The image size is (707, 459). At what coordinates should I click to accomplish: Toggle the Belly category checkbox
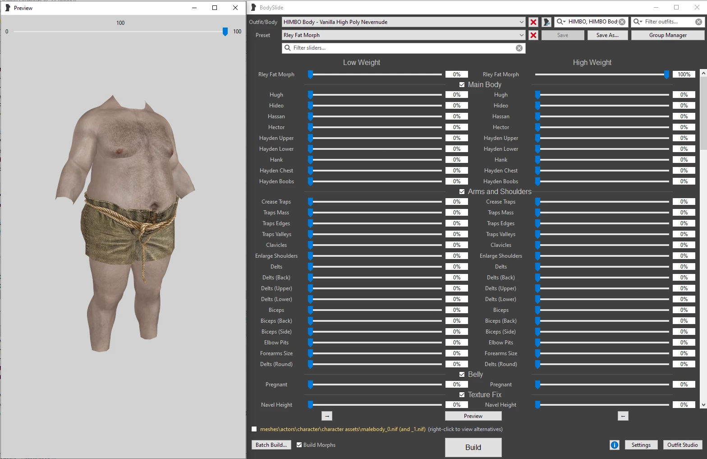(462, 375)
